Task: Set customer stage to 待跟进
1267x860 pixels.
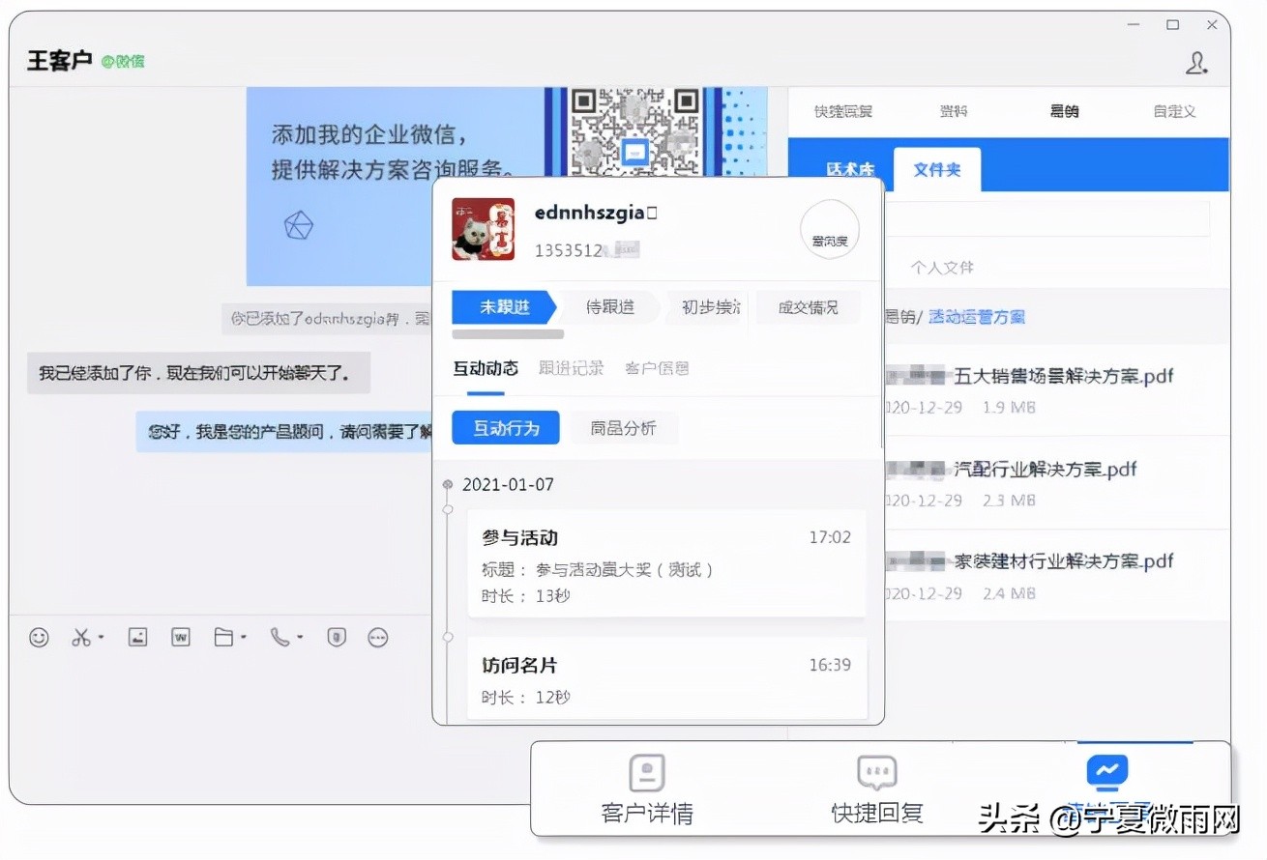Action: point(609,307)
